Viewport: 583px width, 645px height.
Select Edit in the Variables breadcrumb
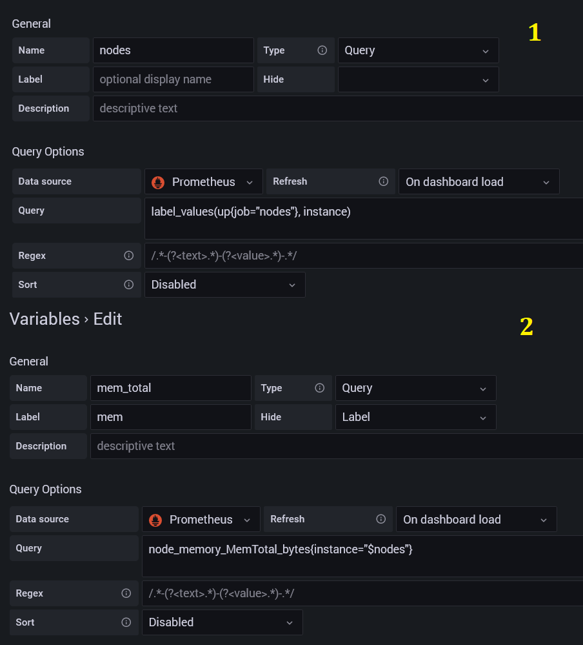click(x=107, y=318)
